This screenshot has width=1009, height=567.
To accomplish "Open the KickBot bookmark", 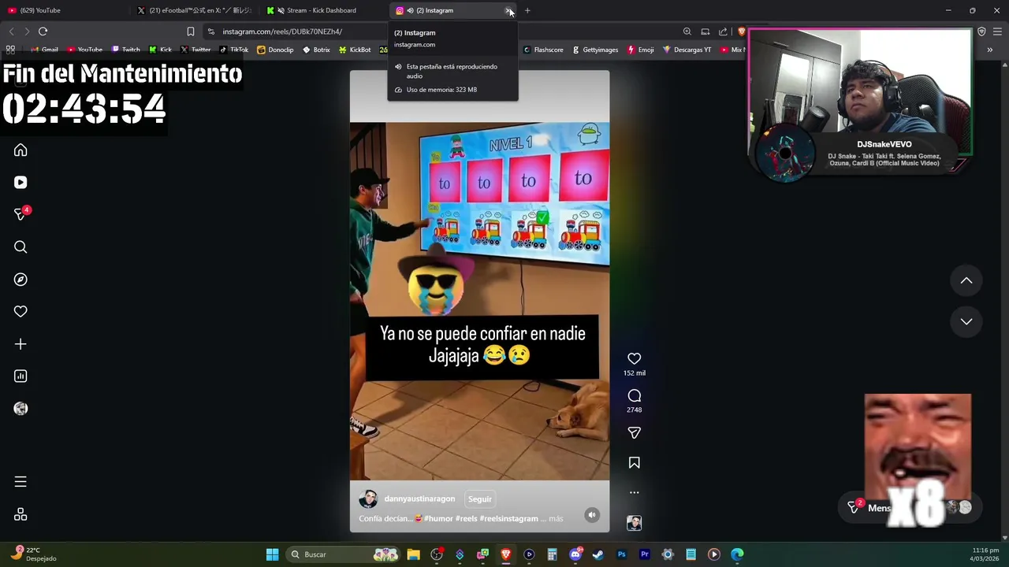I will coord(355,50).
